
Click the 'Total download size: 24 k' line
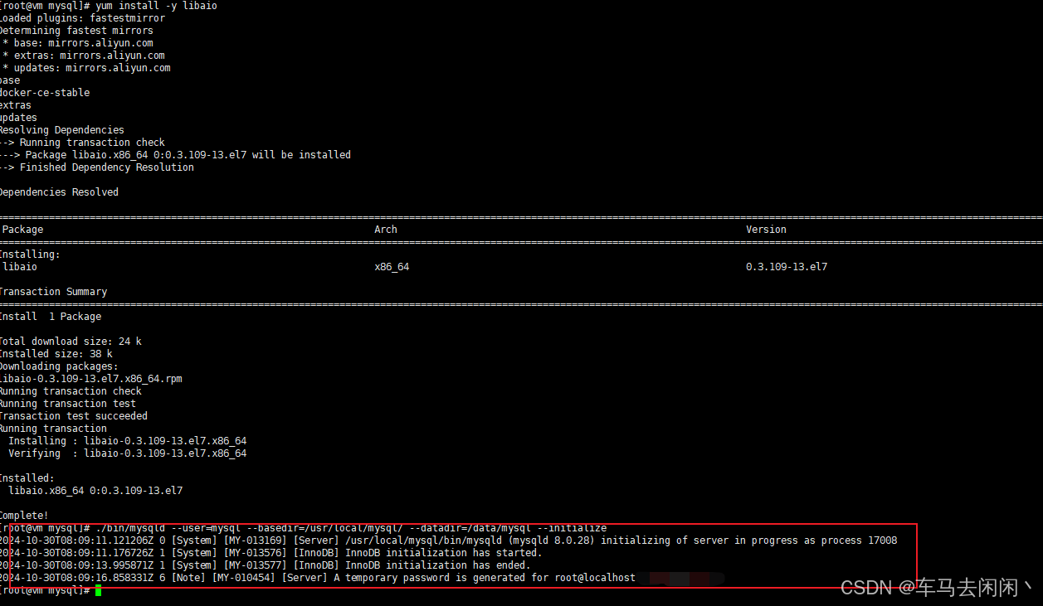tap(70, 341)
